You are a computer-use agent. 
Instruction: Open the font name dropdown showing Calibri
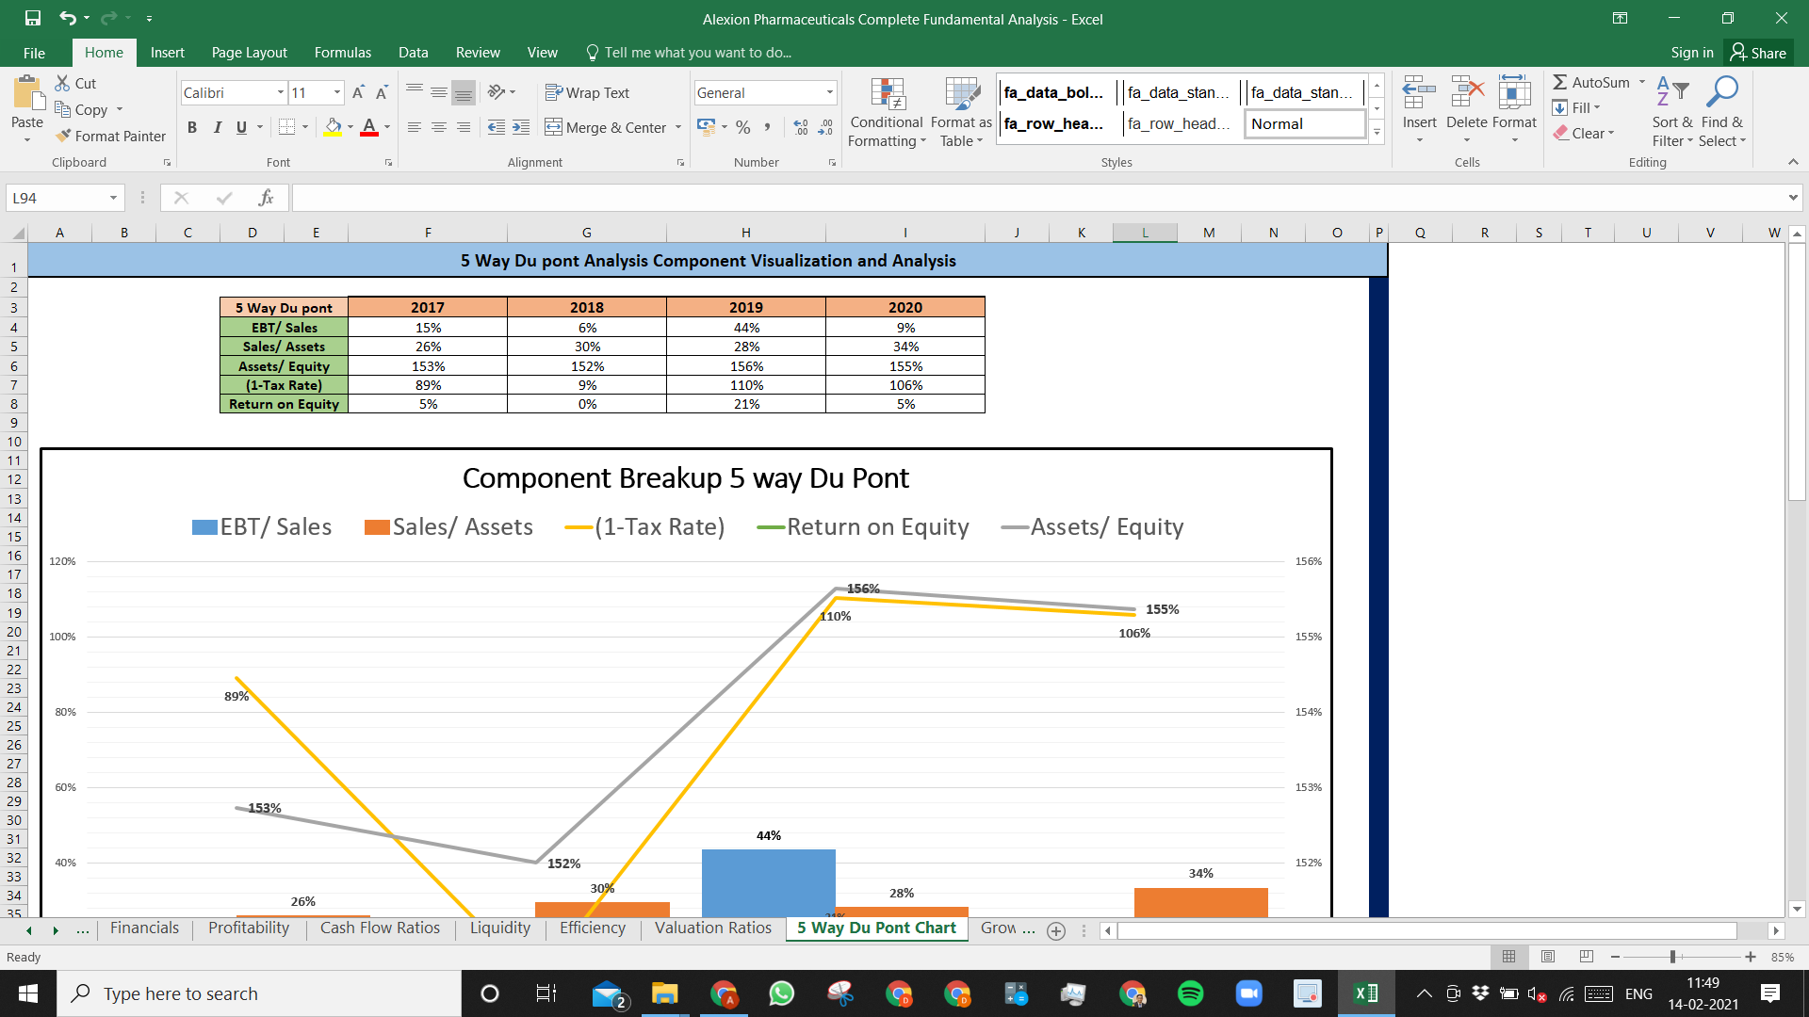click(x=280, y=92)
